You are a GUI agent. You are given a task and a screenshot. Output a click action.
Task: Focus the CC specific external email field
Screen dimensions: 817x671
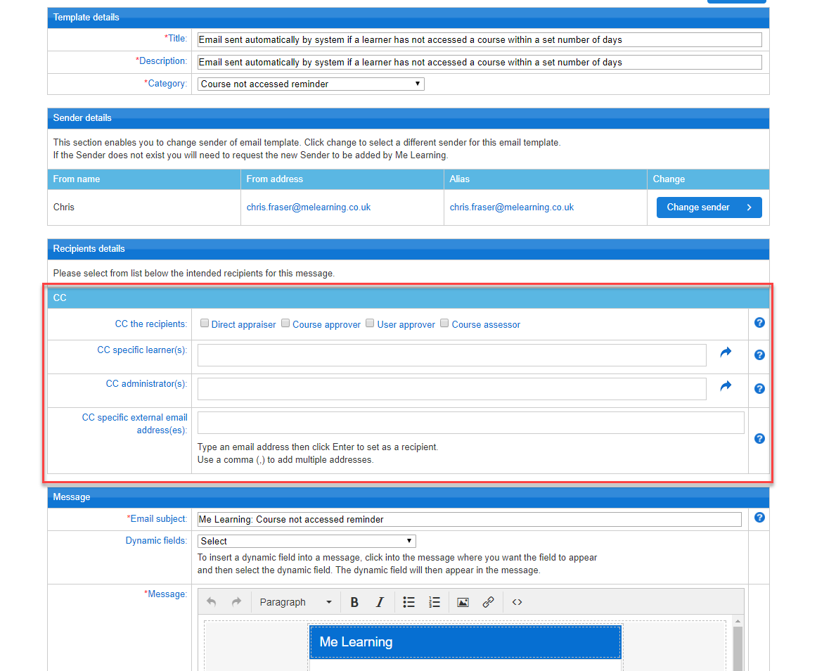pos(470,423)
